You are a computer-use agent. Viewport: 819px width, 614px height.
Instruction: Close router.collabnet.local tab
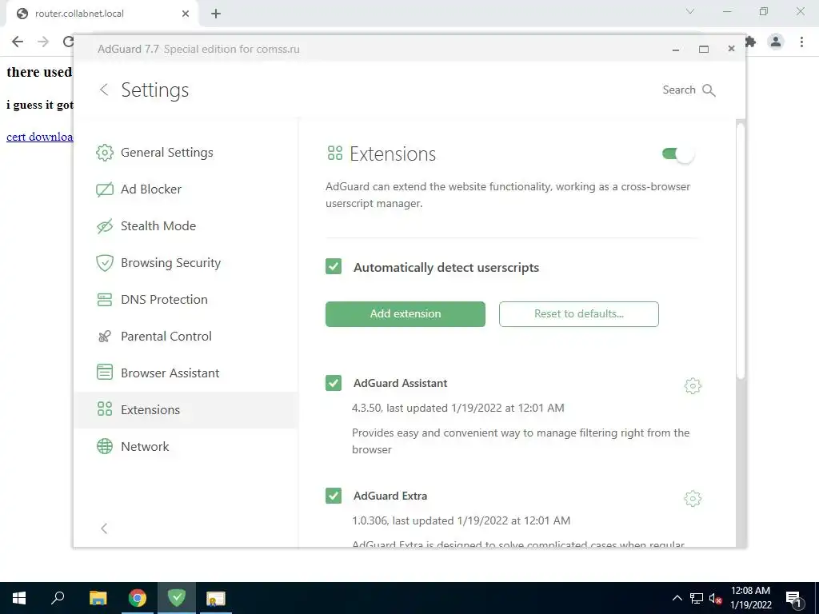click(186, 14)
